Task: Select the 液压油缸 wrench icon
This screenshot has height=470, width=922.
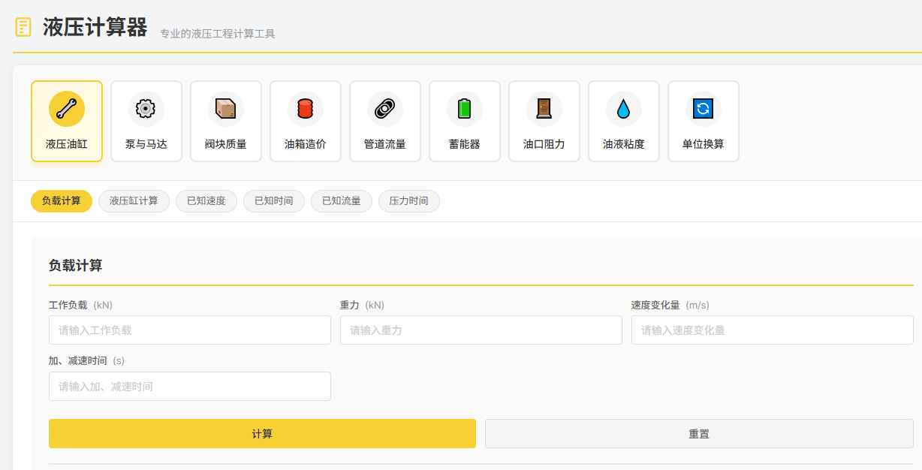Action: pos(67,109)
